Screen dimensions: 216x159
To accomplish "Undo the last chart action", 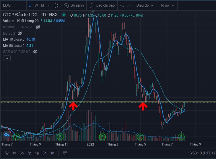I will click(122, 5).
